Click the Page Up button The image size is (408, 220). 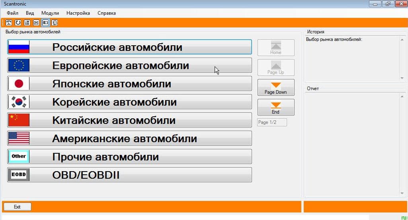click(276, 68)
